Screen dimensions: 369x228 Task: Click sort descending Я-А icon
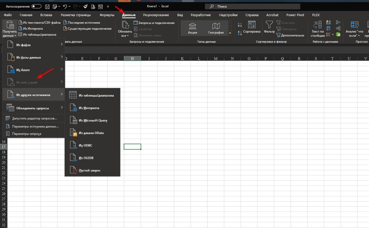tap(240, 33)
